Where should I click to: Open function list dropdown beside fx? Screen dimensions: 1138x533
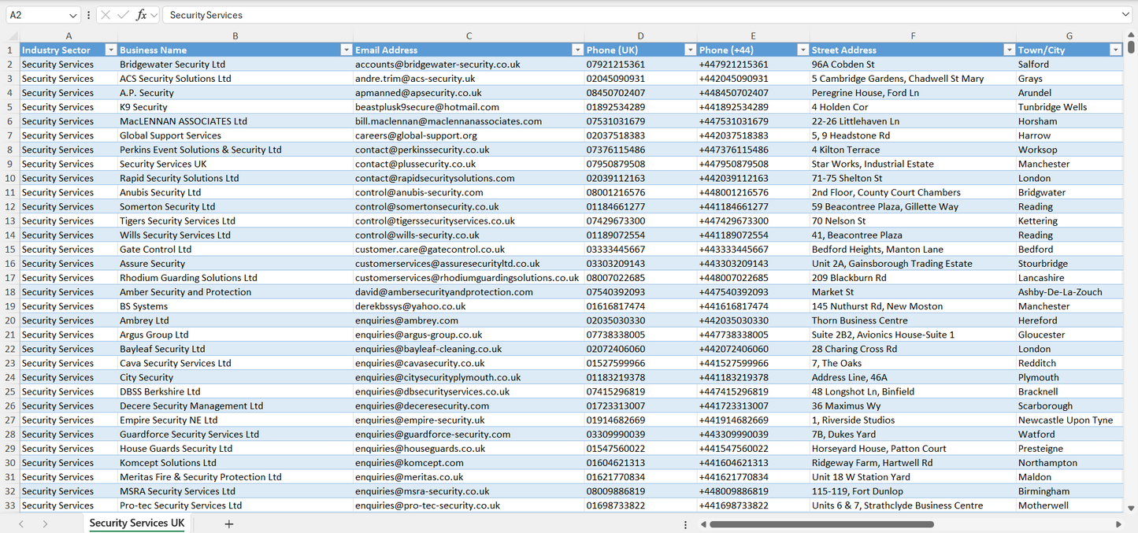tap(154, 15)
